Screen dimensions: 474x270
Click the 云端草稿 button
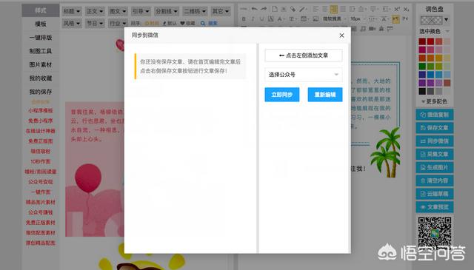[435, 194]
